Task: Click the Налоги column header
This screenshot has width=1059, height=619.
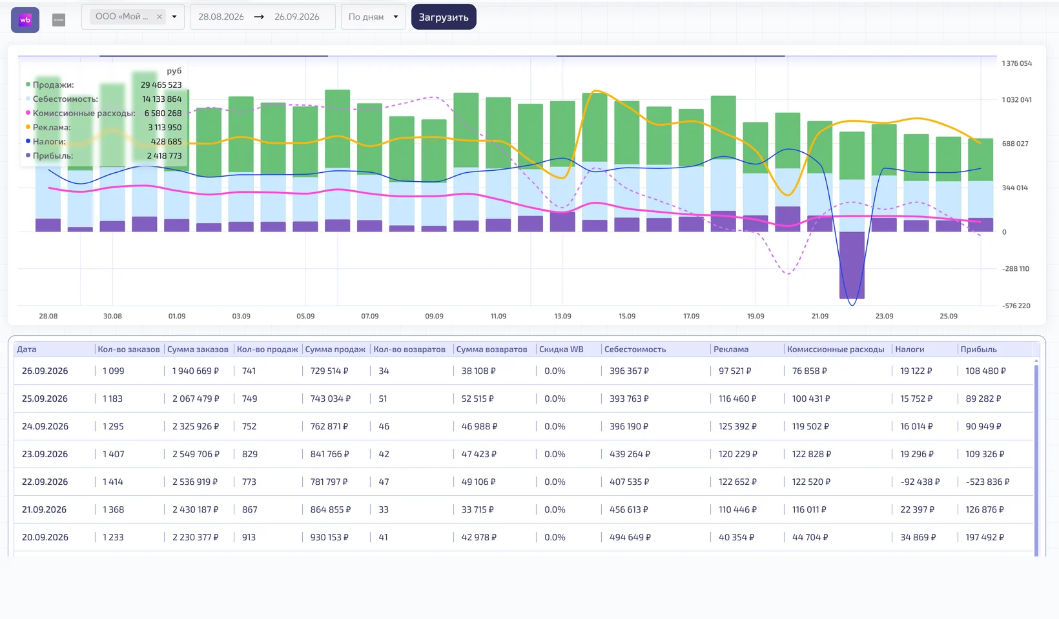Action: tap(909, 349)
